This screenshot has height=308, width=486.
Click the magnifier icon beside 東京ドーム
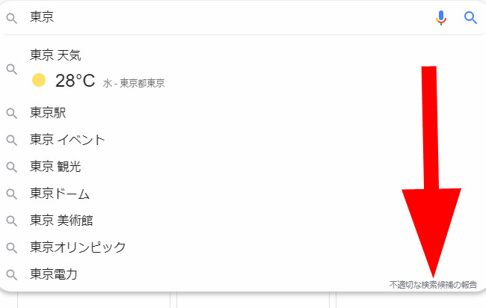tap(11, 194)
